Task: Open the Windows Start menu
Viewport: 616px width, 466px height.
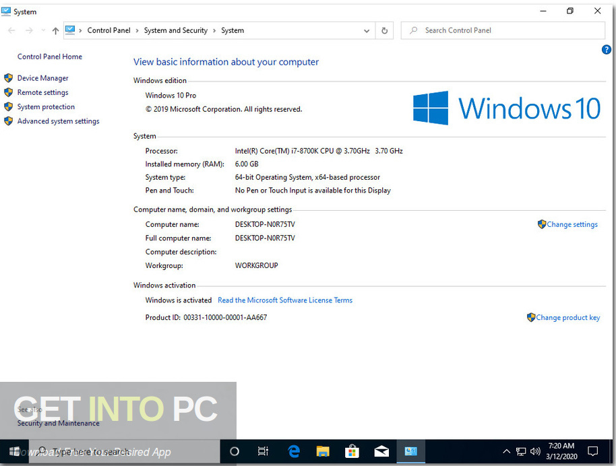Action: (x=15, y=451)
